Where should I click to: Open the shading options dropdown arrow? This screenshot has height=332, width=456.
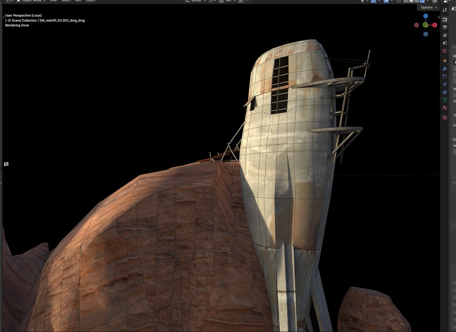click(x=427, y=1)
